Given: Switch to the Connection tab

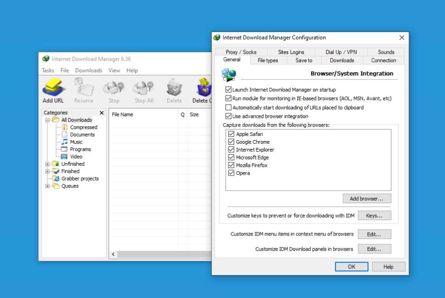Looking at the screenshot, I should [383, 61].
